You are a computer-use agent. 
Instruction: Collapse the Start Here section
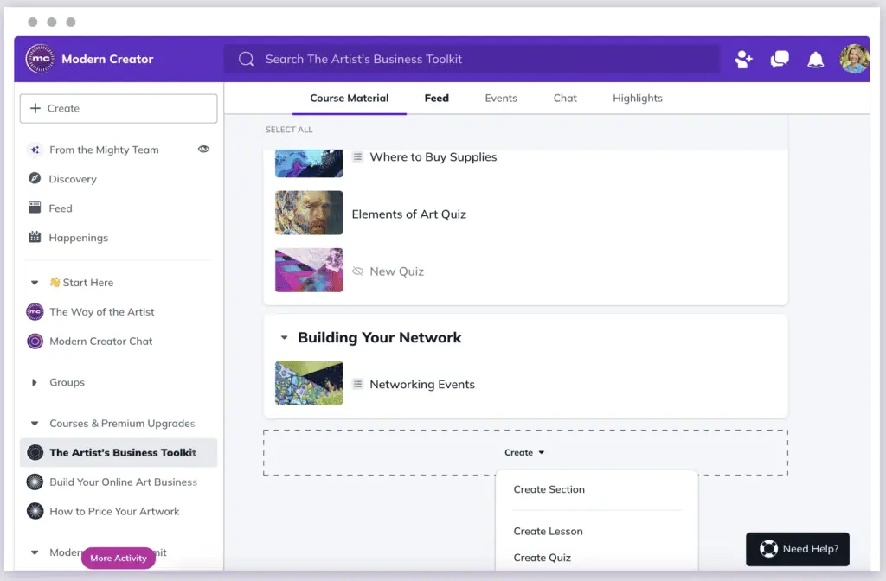coord(35,283)
